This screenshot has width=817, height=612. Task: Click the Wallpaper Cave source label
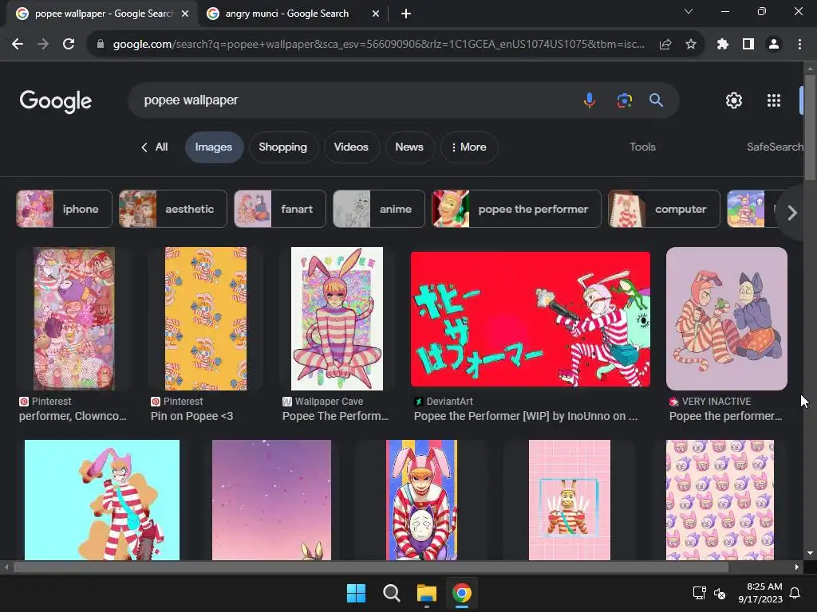[329, 402]
